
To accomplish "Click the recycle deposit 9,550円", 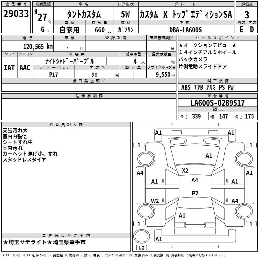I will point(165,75).
